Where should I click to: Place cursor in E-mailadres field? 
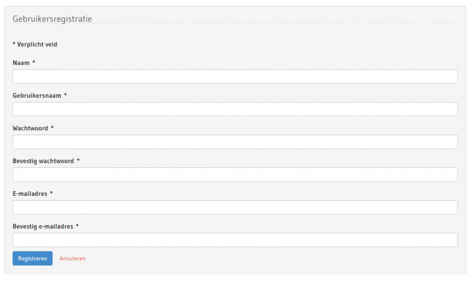pyautogui.click(x=235, y=207)
